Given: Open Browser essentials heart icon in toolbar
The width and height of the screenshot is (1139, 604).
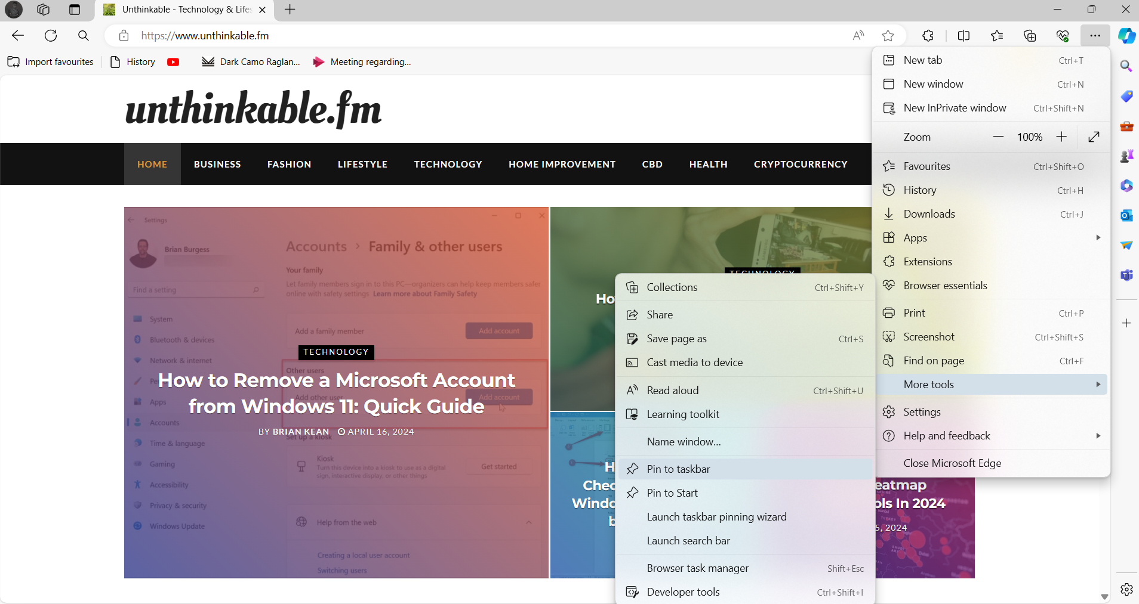Looking at the screenshot, I should tap(1063, 36).
